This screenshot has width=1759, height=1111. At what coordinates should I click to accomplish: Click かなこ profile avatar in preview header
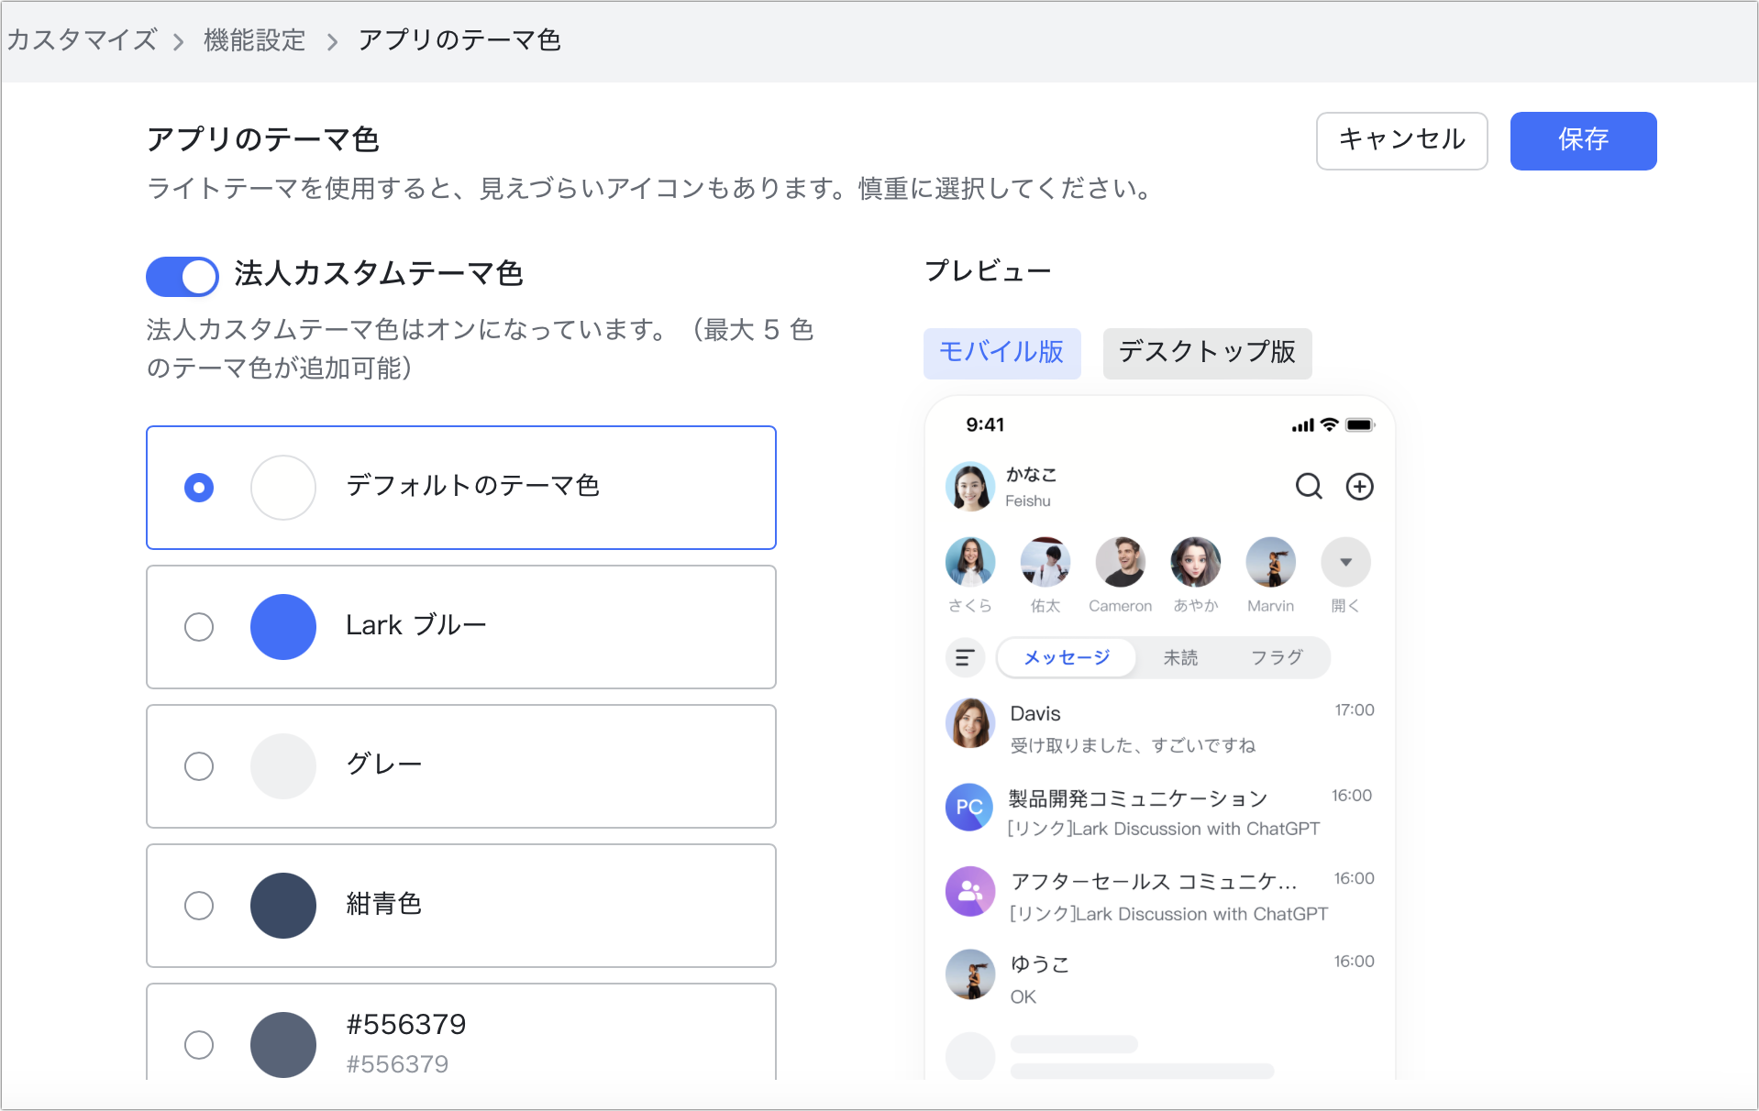pos(969,486)
